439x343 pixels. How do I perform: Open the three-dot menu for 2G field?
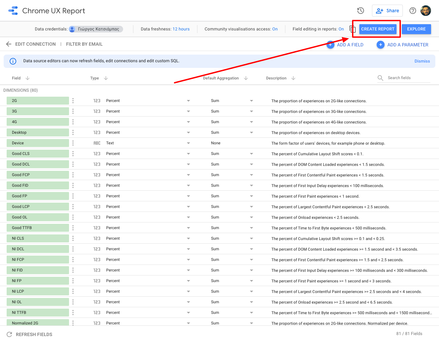coord(73,101)
